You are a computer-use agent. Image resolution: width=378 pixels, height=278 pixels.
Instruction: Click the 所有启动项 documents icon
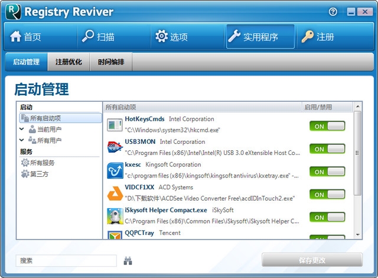click(25, 118)
